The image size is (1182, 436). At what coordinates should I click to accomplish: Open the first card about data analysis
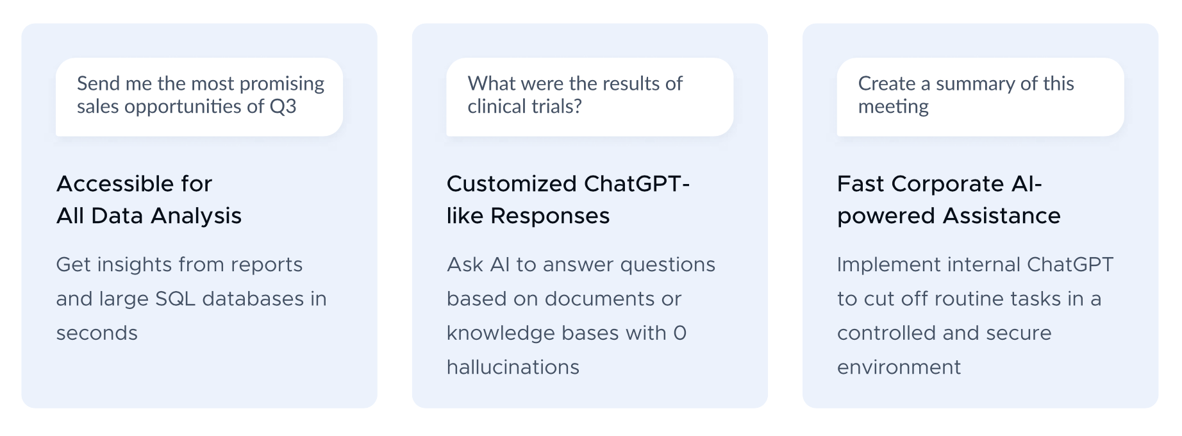[x=199, y=216]
